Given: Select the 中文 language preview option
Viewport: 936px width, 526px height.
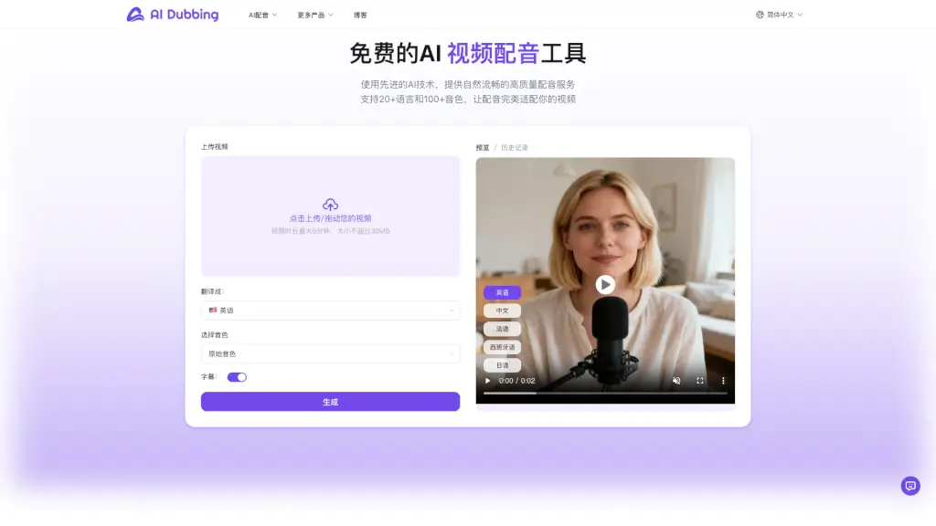Looking at the screenshot, I should pyautogui.click(x=502, y=310).
